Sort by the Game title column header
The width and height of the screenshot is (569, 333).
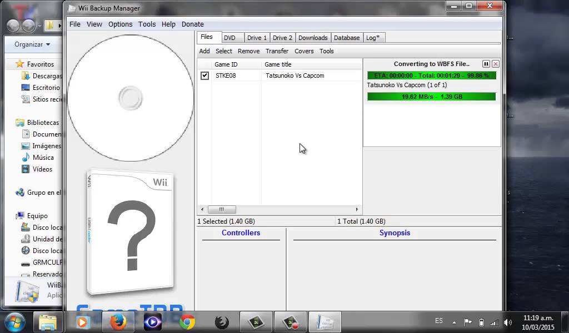[x=312, y=64]
